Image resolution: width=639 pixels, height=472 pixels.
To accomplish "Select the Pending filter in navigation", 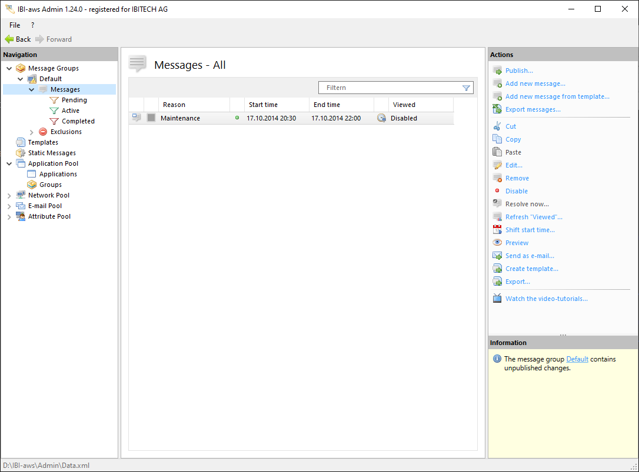I will 74,100.
